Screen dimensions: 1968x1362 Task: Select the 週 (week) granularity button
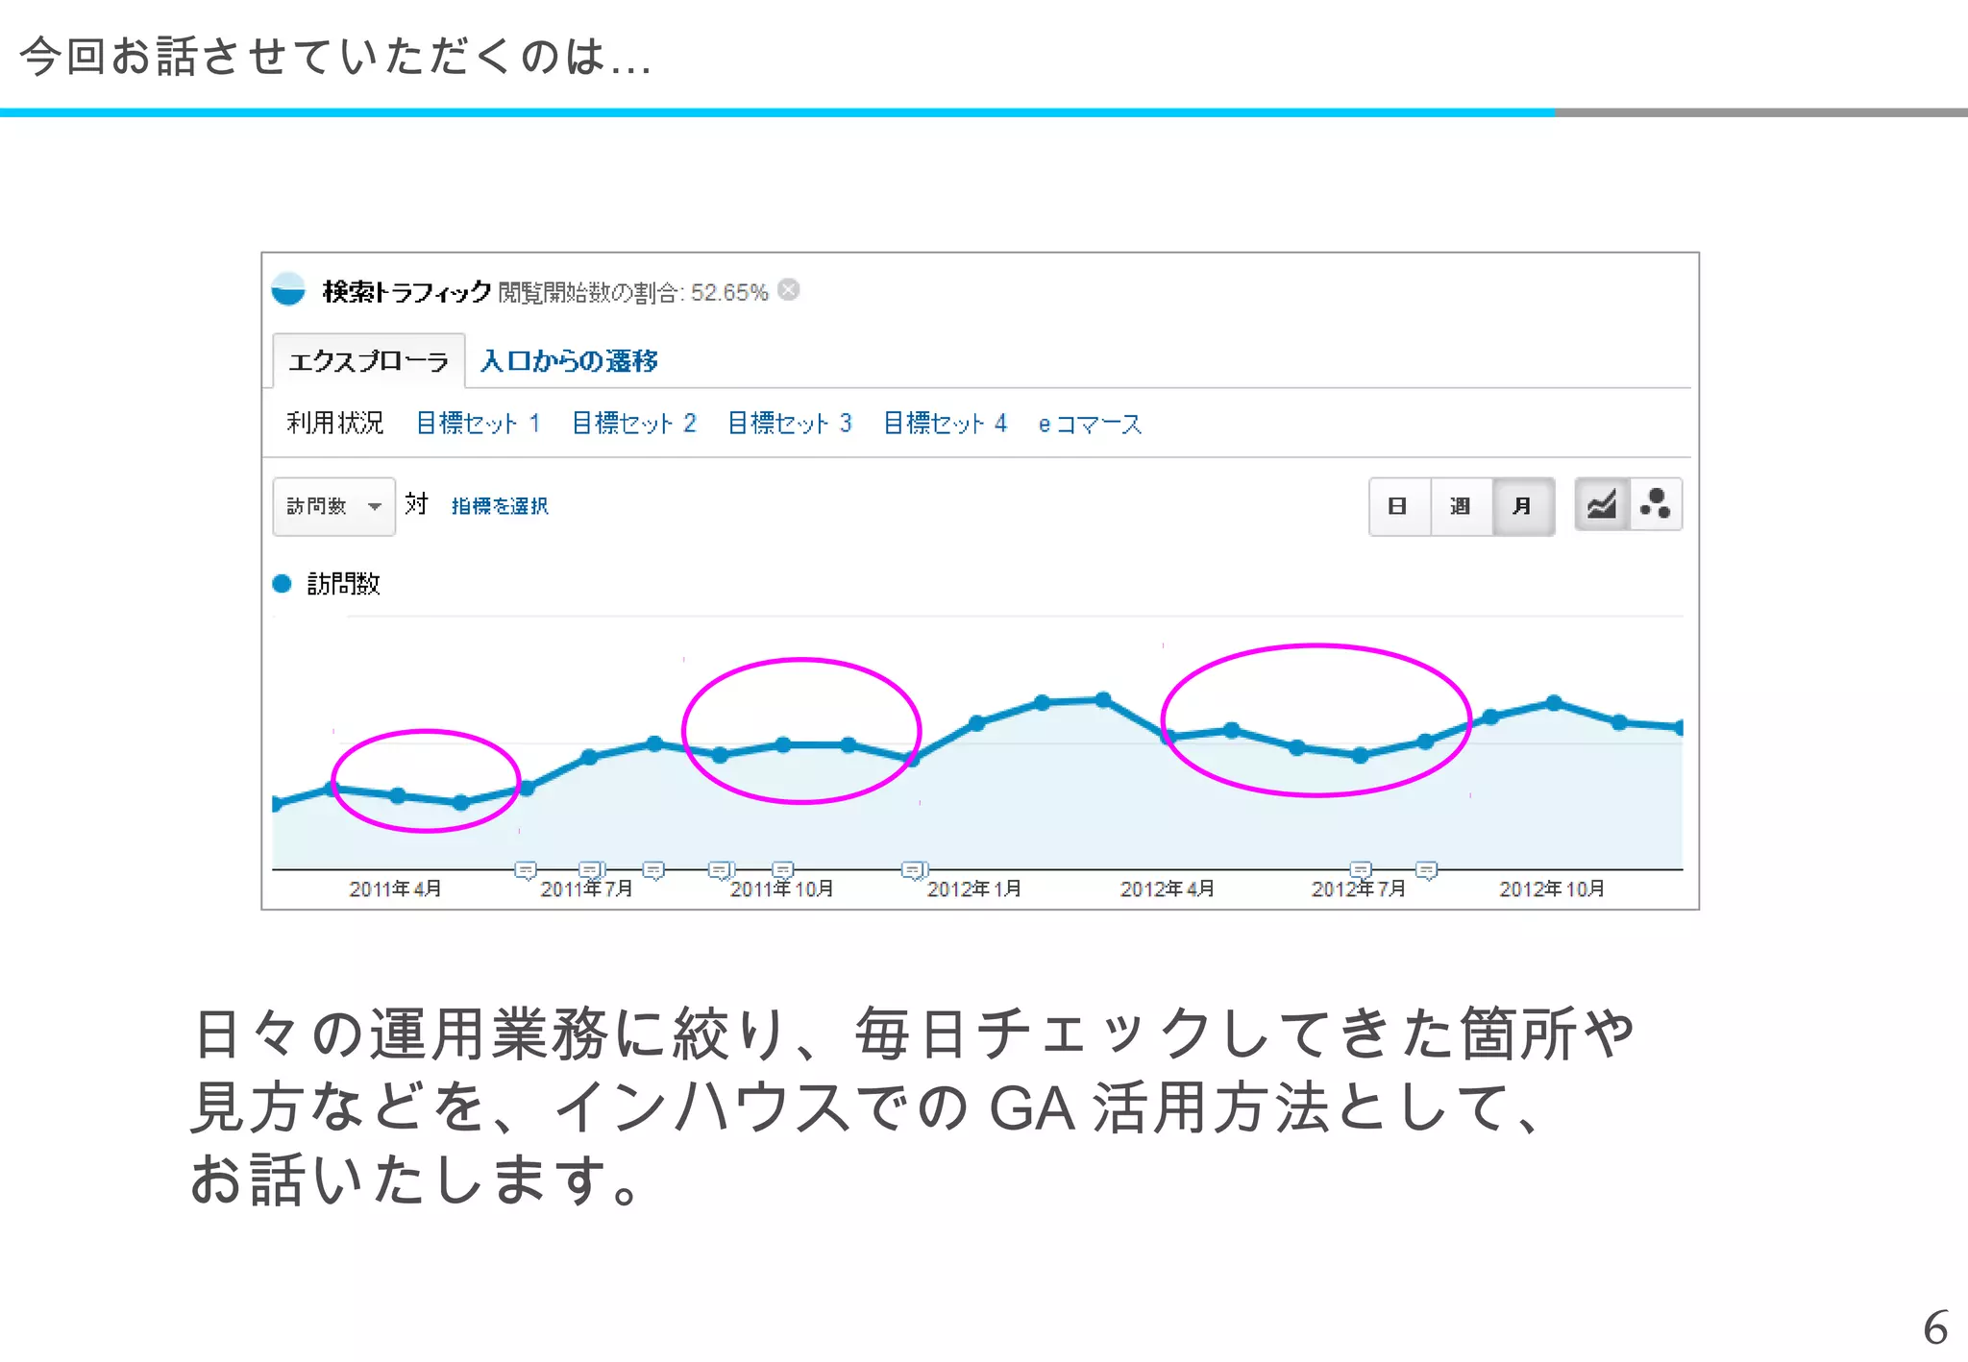[x=1462, y=506]
